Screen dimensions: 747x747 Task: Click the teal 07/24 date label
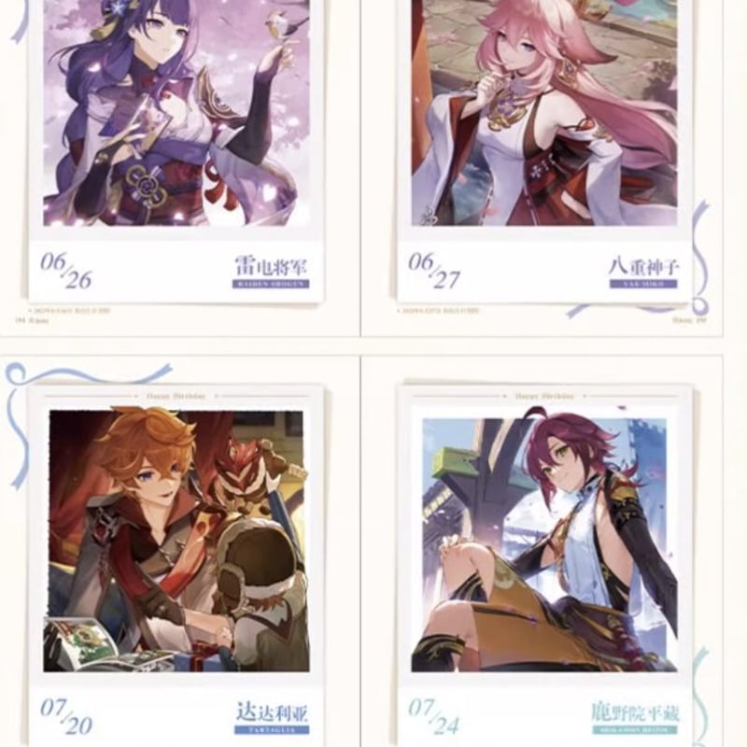[434, 716]
